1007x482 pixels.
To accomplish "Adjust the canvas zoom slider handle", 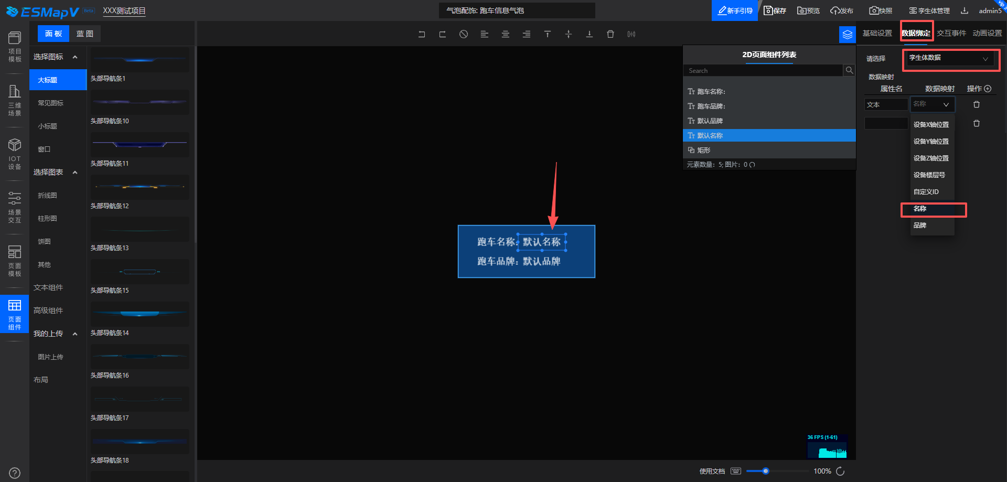I will [766, 471].
